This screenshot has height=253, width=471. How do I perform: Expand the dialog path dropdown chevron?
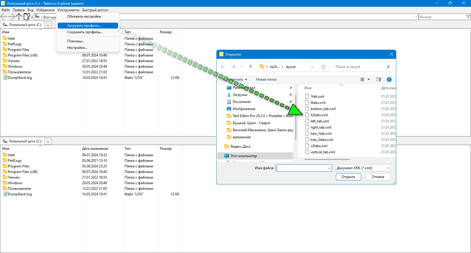point(313,67)
